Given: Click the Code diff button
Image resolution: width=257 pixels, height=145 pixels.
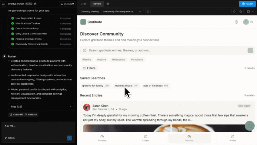Looking at the screenshot, I should coord(16,114).
